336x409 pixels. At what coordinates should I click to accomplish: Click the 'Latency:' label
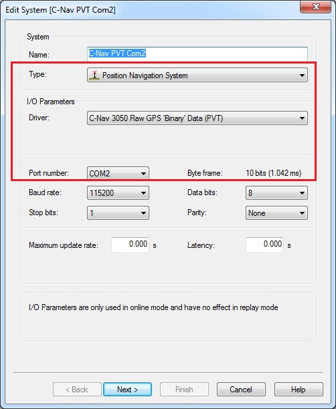(x=201, y=245)
